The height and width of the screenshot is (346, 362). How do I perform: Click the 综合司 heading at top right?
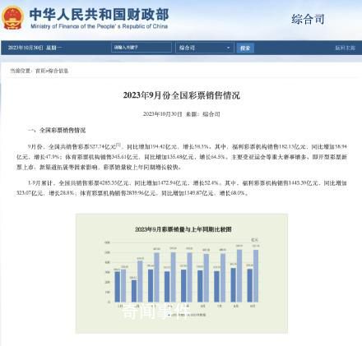click(308, 20)
